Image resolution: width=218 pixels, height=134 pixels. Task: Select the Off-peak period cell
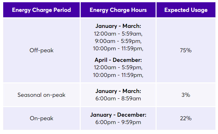pos(41,50)
